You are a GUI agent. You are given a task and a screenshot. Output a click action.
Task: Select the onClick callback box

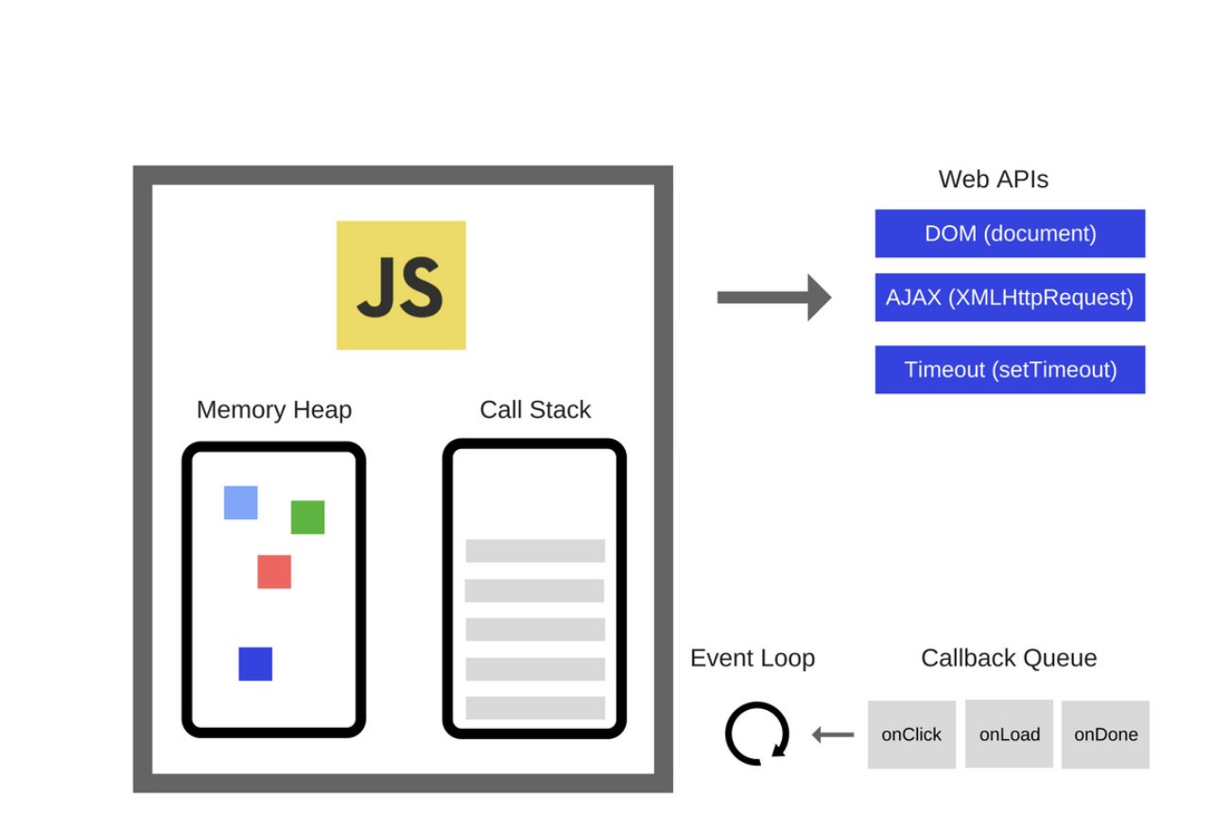tap(911, 735)
